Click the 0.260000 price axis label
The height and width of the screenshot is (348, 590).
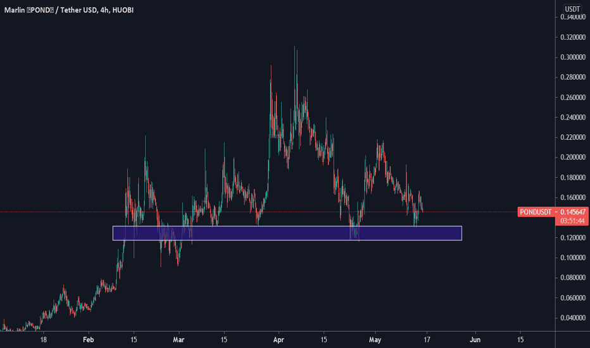(x=573, y=97)
